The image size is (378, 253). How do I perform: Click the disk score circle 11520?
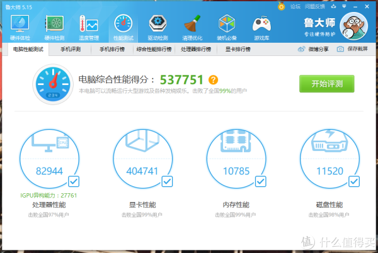(329, 159)
